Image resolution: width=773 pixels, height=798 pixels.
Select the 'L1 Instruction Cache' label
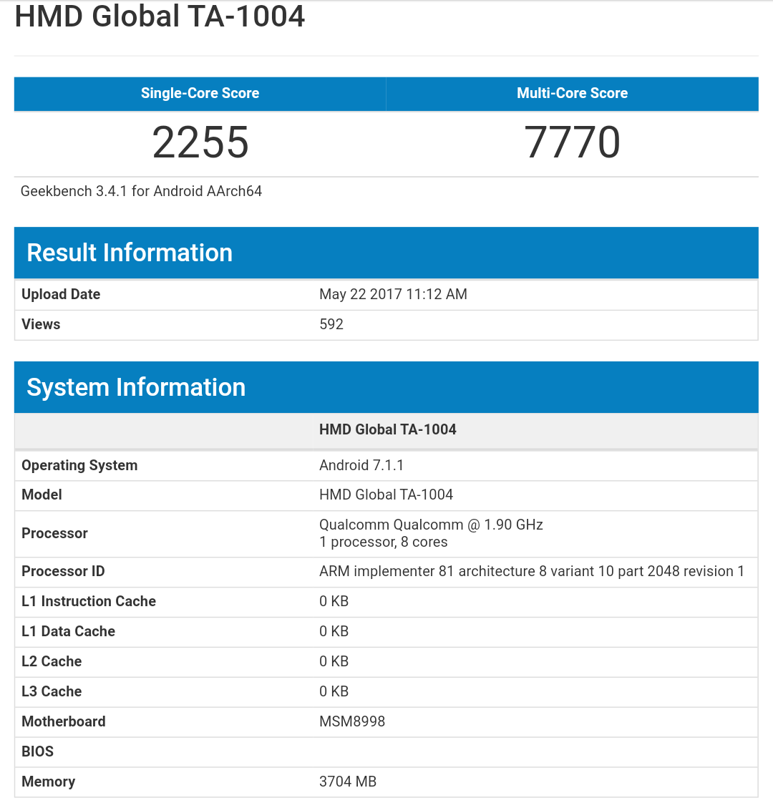tap(89, 601)
